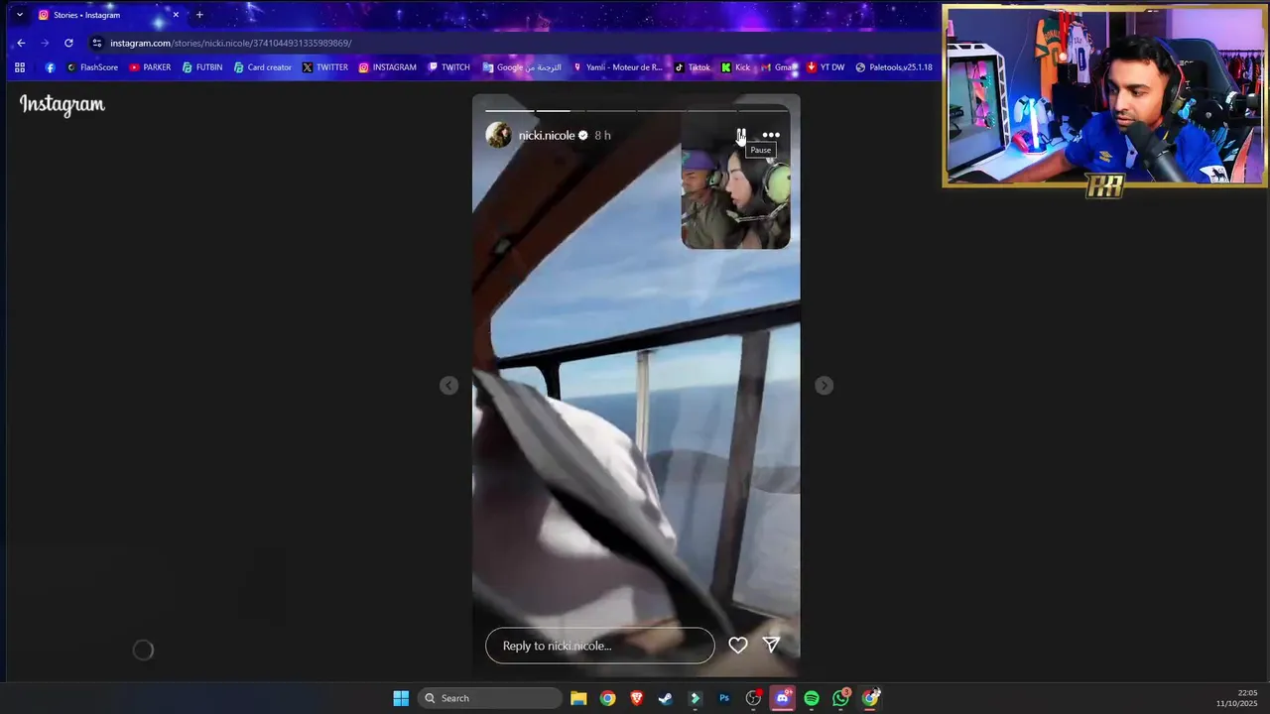Open the Gmail bookmark

point(778,67)
